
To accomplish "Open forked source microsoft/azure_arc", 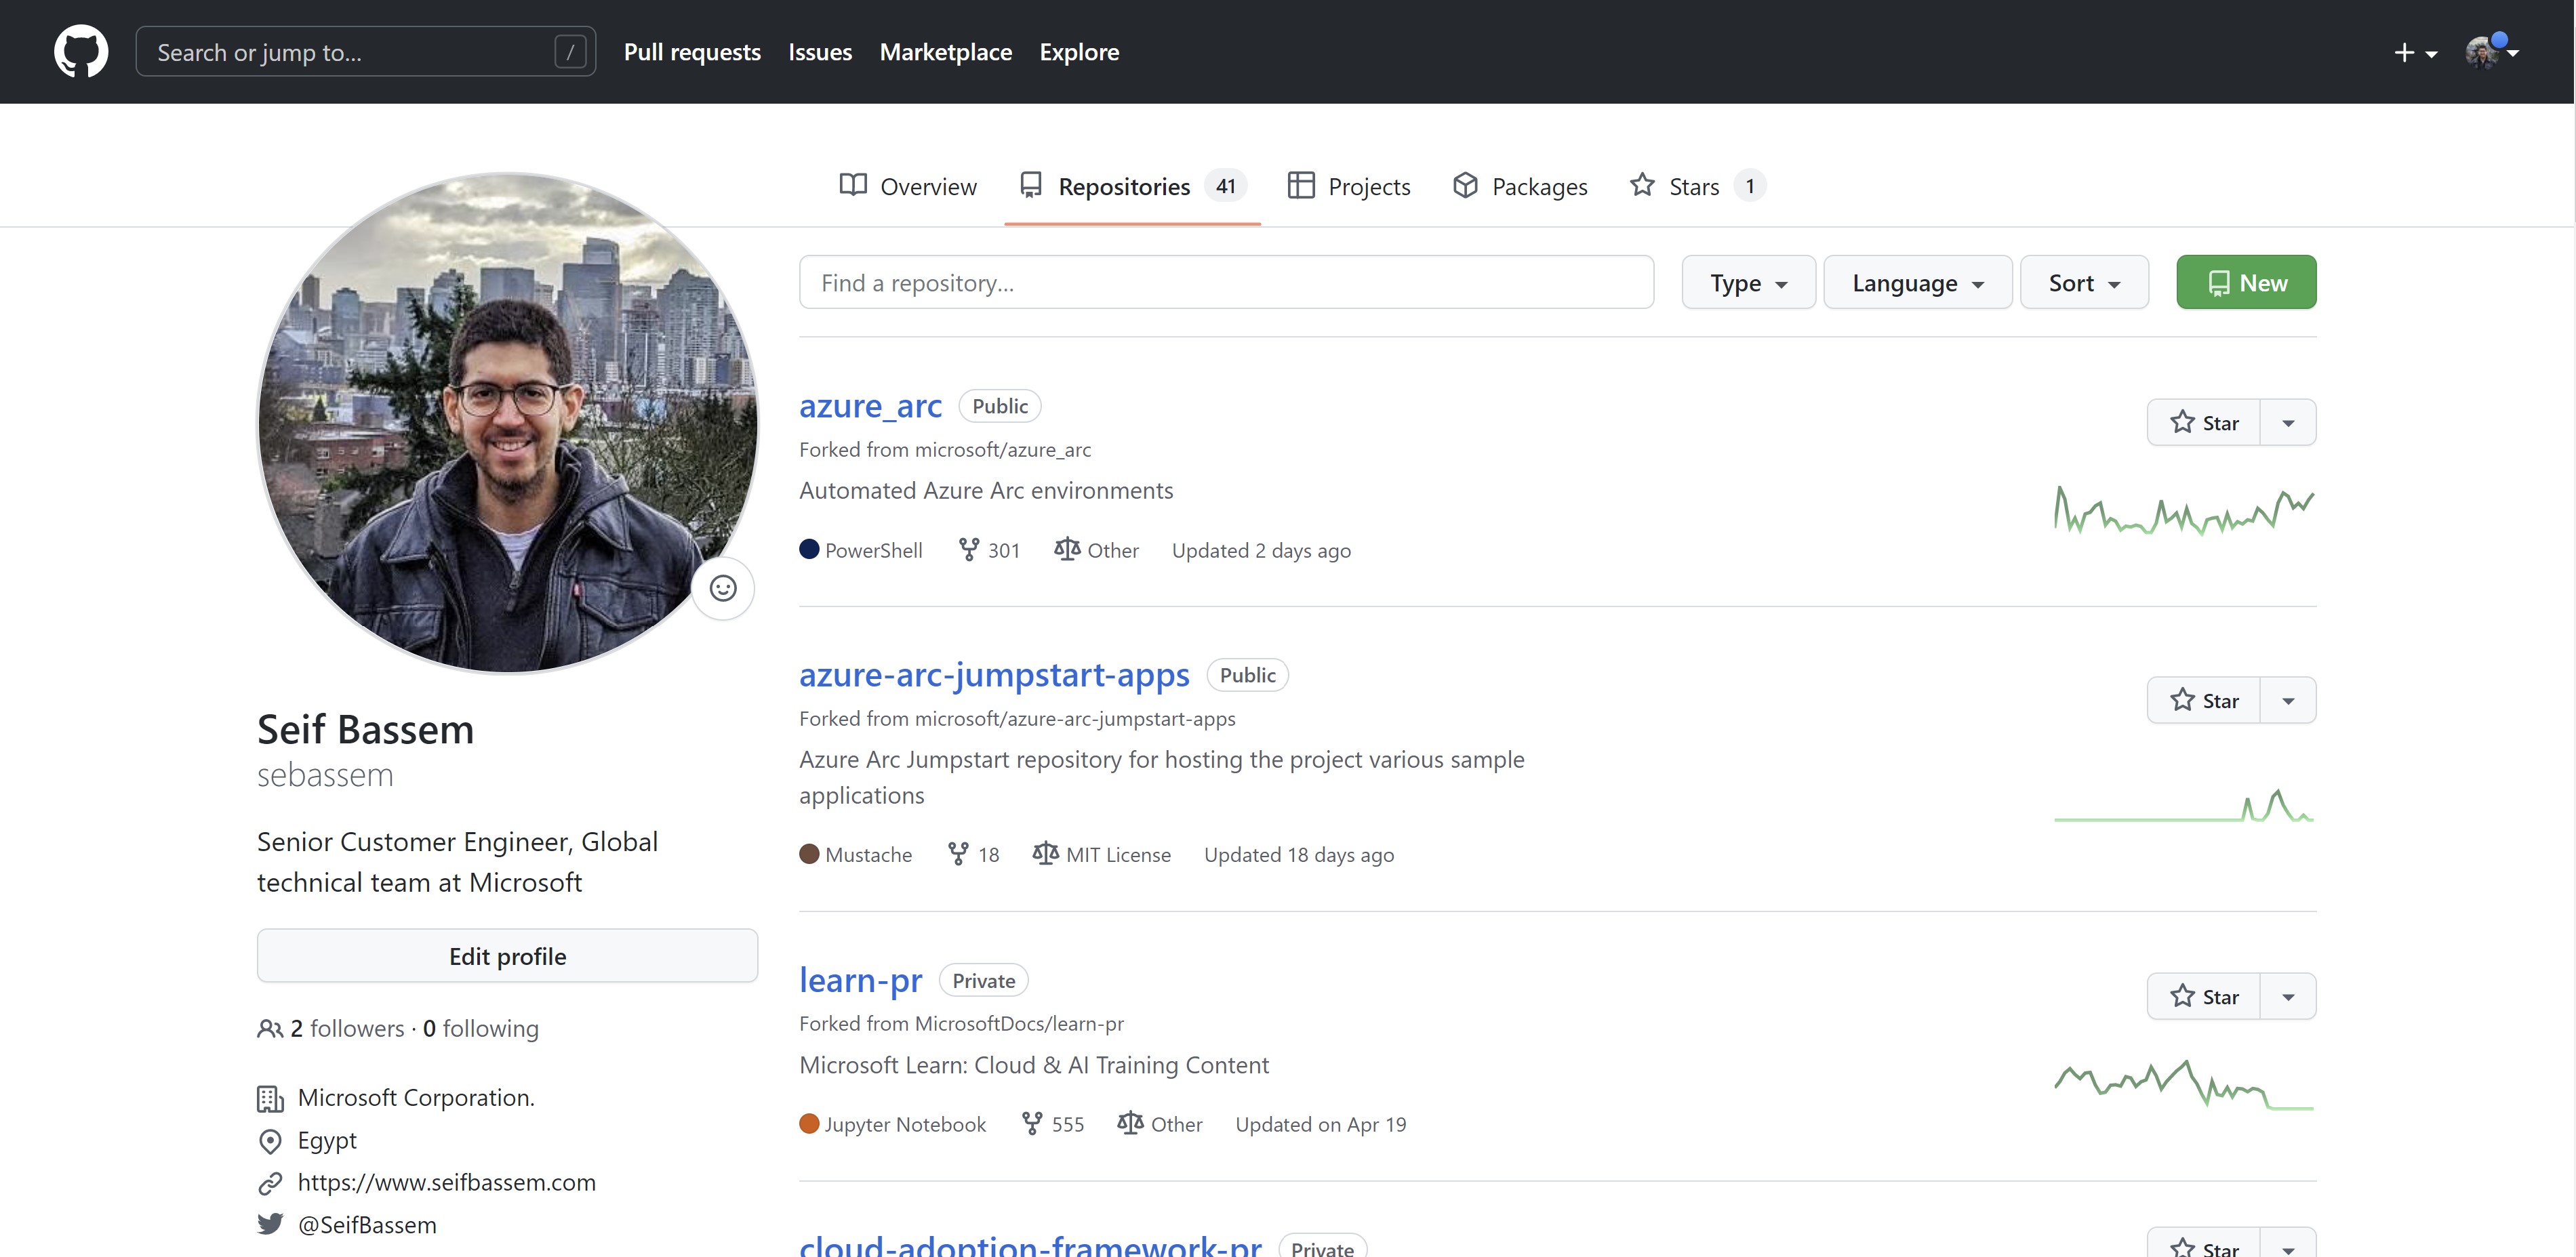I will (1003, 450).
